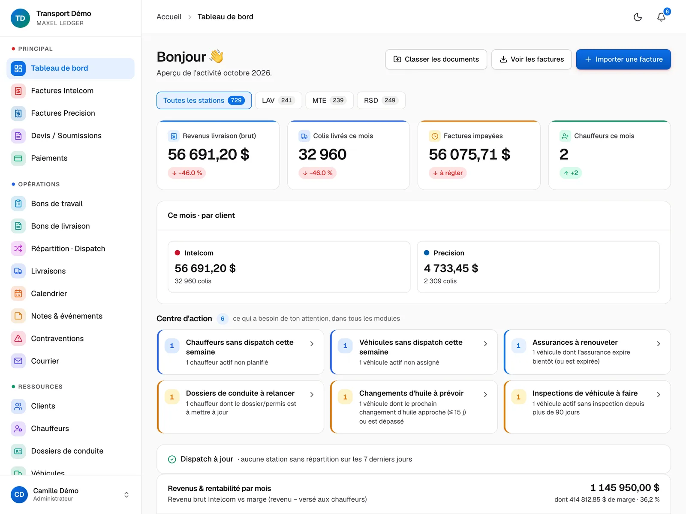
Task: Click the Factures Precision sidebar icon
Action: pos(18,113)
